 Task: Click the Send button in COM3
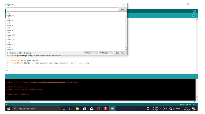click(x=122, y=9)
